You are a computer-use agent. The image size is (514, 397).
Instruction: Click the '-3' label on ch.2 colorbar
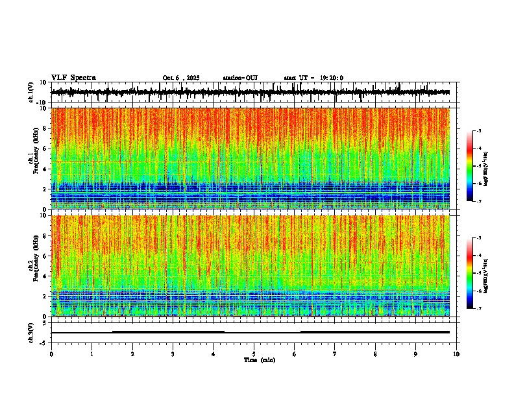click(x=478, y=238)
